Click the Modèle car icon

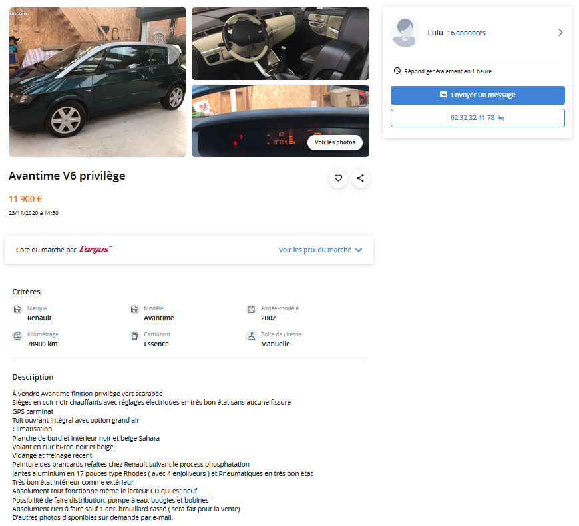(134, 309)
